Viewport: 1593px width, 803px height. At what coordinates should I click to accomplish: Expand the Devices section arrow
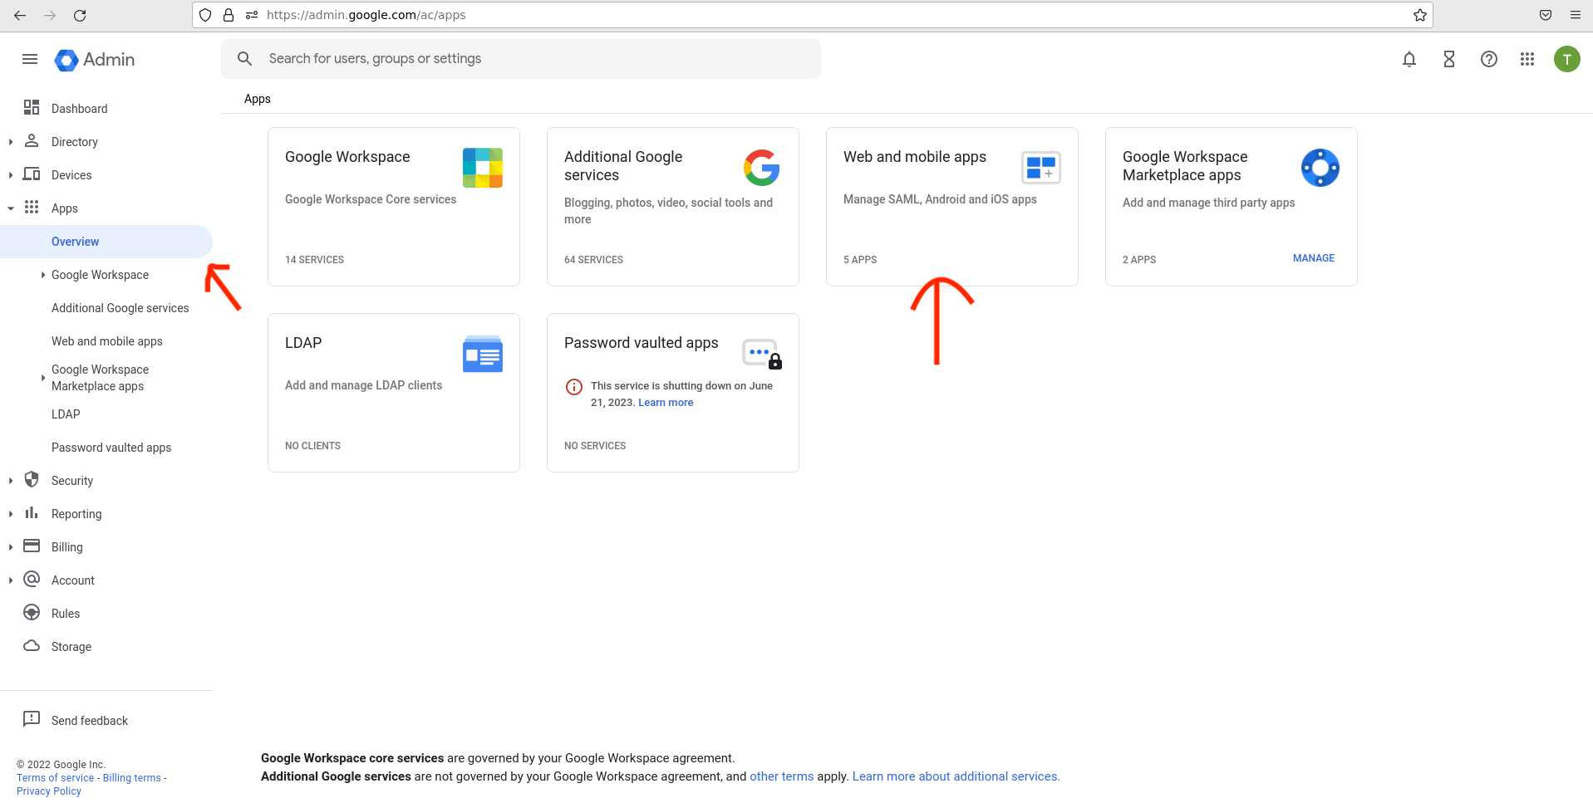(x=11, y=175)
